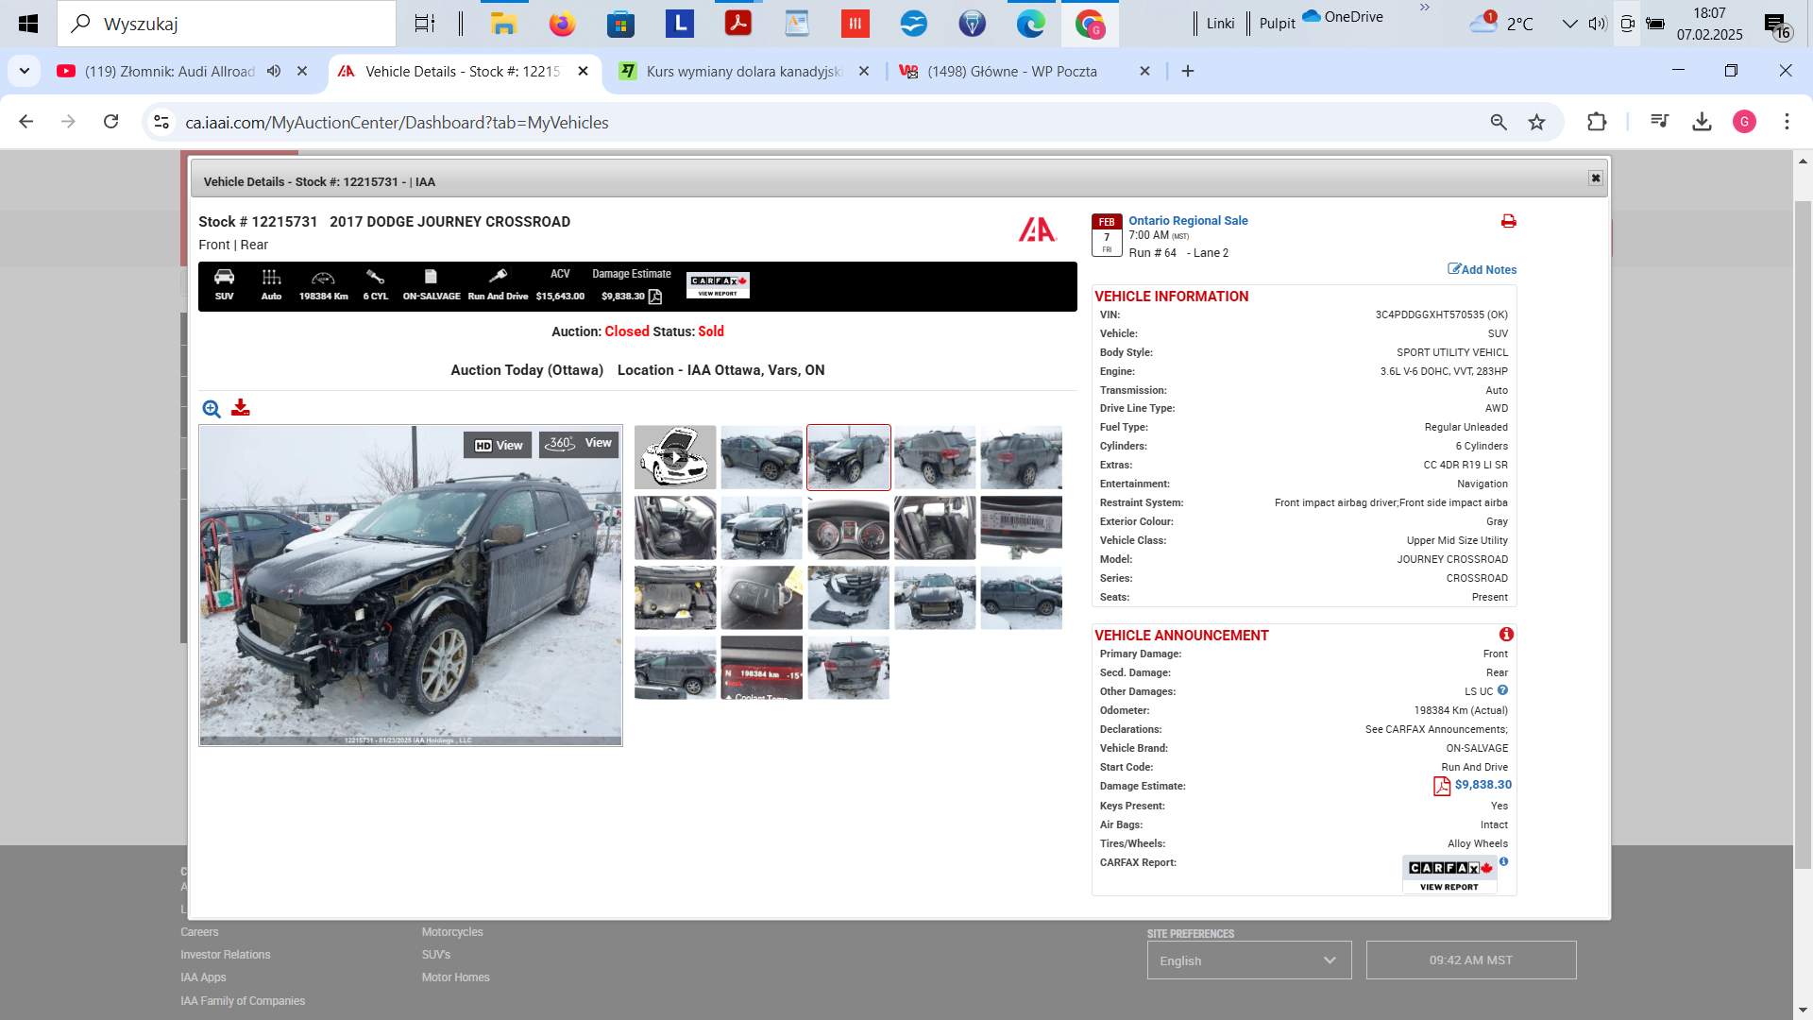1813x1020 pixels.
Task: Click the Windows Start button
Action: (28, 24)
